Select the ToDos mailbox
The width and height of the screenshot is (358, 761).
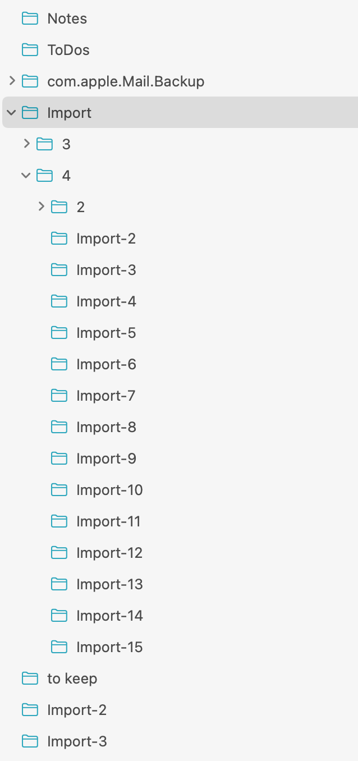click(x=68, y=50)
